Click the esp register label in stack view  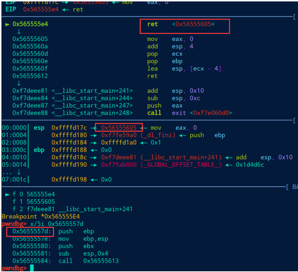(39, 128)
